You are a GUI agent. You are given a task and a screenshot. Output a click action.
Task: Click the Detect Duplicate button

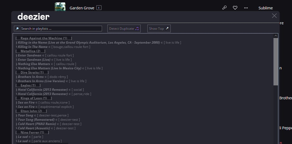(124, 29)
